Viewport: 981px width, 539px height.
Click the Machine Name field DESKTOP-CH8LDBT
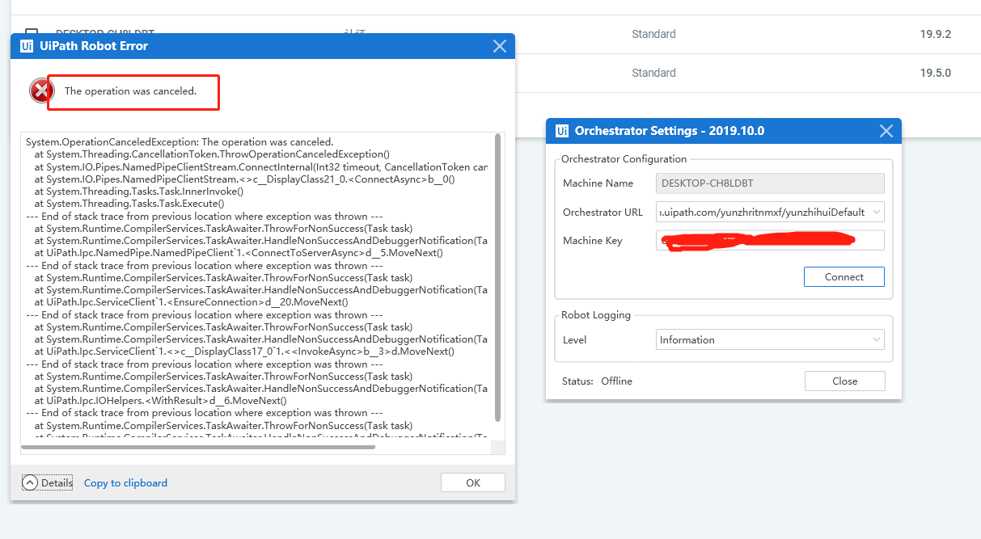(x=770, y=183)
